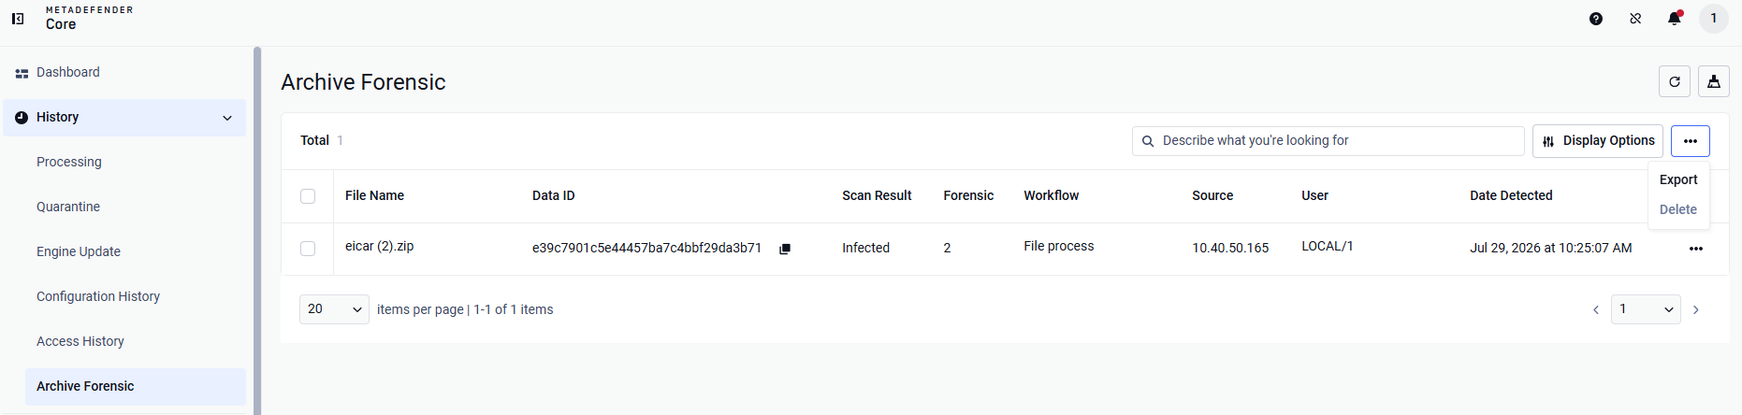Copy the Data ID with the copy icon

(785, 249)
